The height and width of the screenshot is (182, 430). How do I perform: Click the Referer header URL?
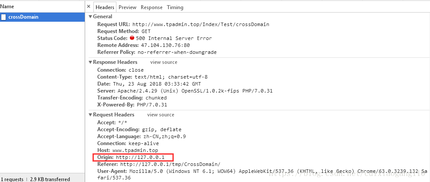tap(170, 164)
